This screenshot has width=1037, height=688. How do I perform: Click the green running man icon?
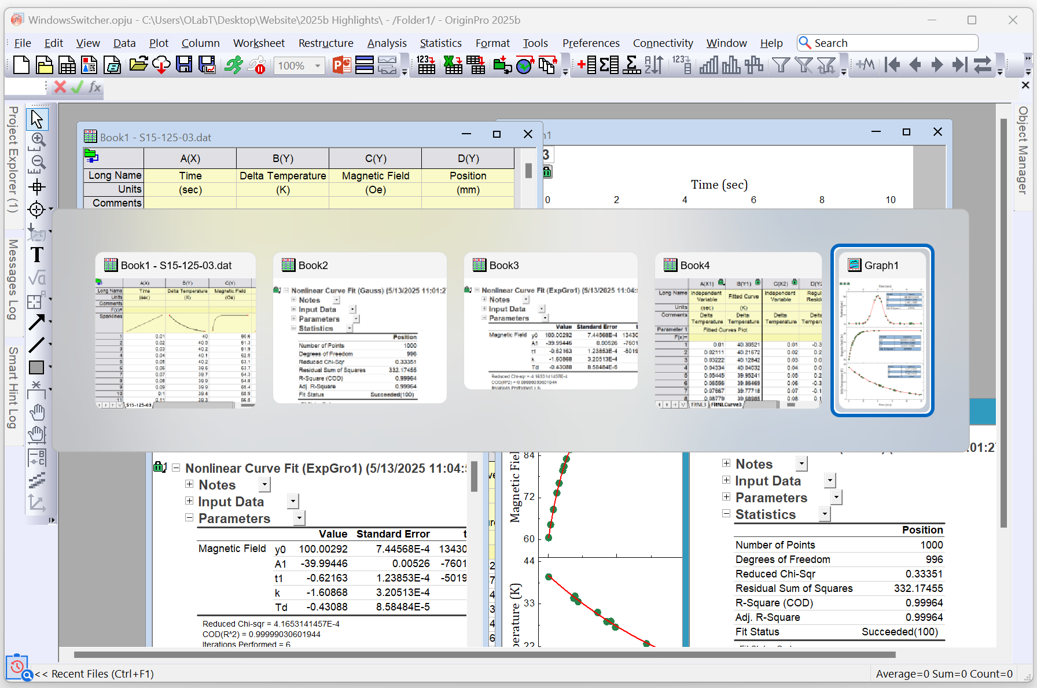pyautogui.click(x=233, y=65)
